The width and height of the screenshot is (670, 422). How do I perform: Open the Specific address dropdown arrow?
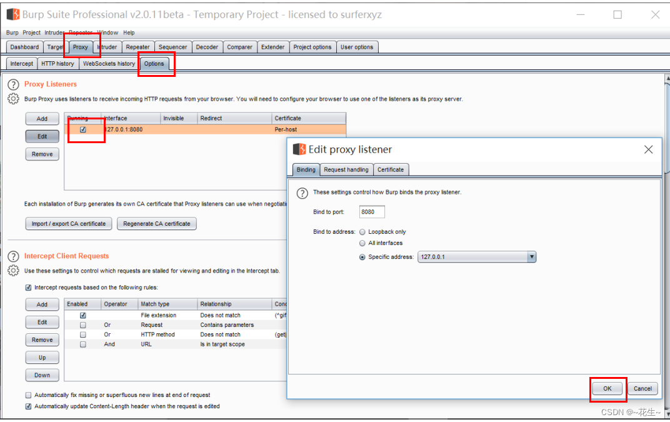(531, 257)
